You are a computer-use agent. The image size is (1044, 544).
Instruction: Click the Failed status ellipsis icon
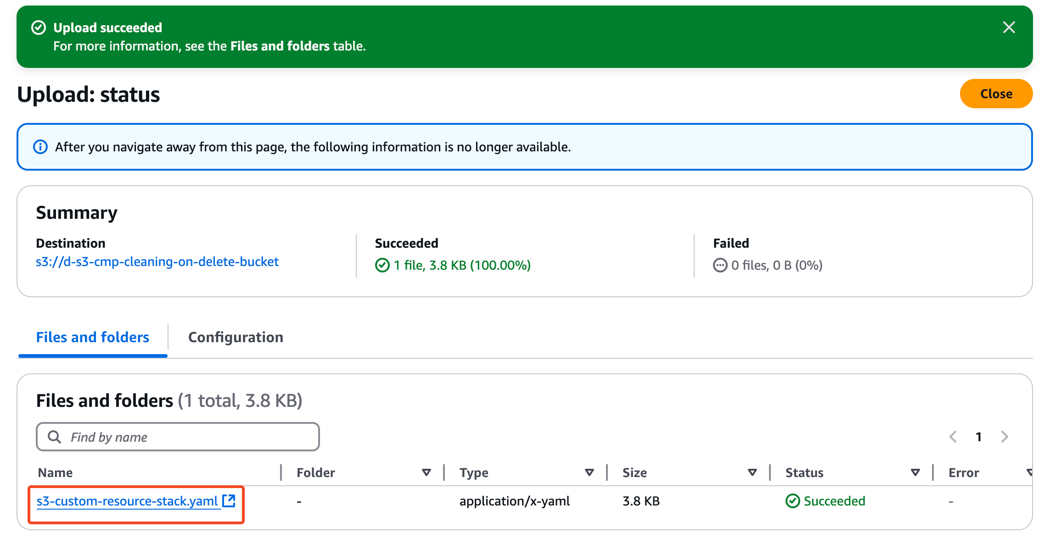coord(720,265)
